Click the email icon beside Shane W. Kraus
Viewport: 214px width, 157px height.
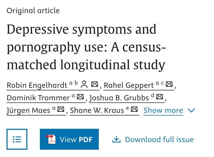click(134, 109)
